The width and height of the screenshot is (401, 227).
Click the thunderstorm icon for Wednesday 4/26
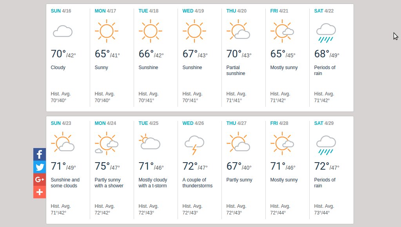click(x=194, y=145)
